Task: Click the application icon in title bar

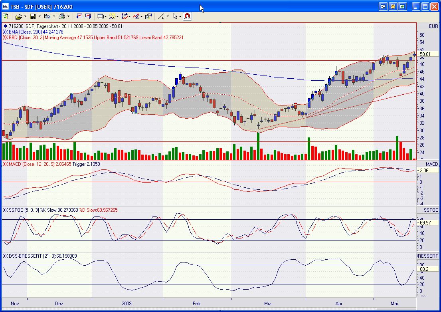Action: [x=5, y=6]
